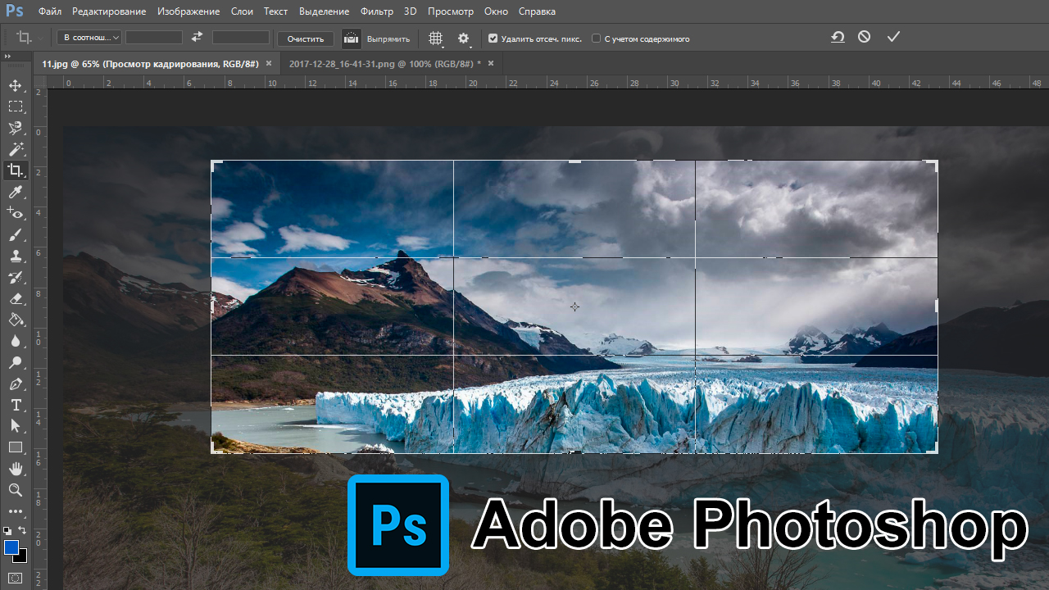The height and width of the screenshot is (590, 1049).
Task: Select the Path Selection tool
Action: pyautogui.click(x=16, y=426)
